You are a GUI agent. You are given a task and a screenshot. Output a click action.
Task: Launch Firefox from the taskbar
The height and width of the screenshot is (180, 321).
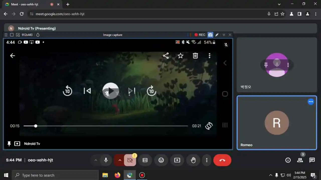pos(117,175)
